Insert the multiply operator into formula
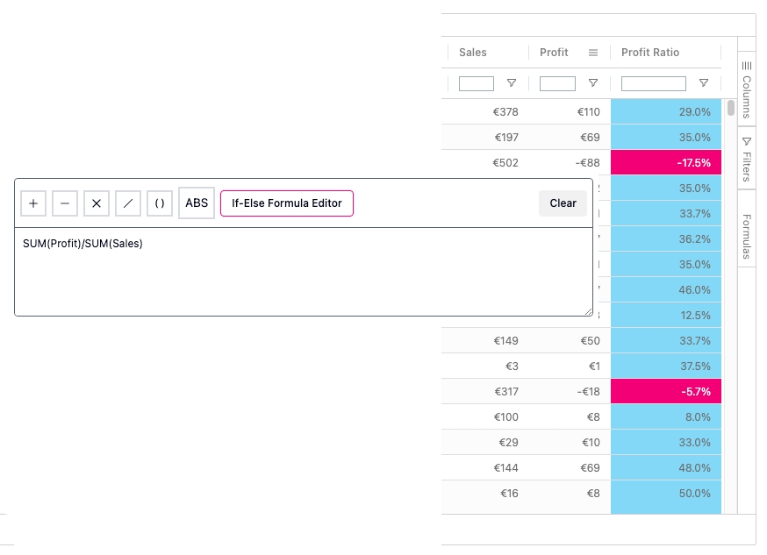Image resolution: width=767 pixels, height=555 pixels. tap(97, 203)
